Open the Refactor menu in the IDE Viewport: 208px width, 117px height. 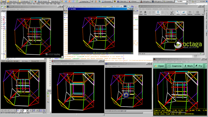(x=29, y=4)
